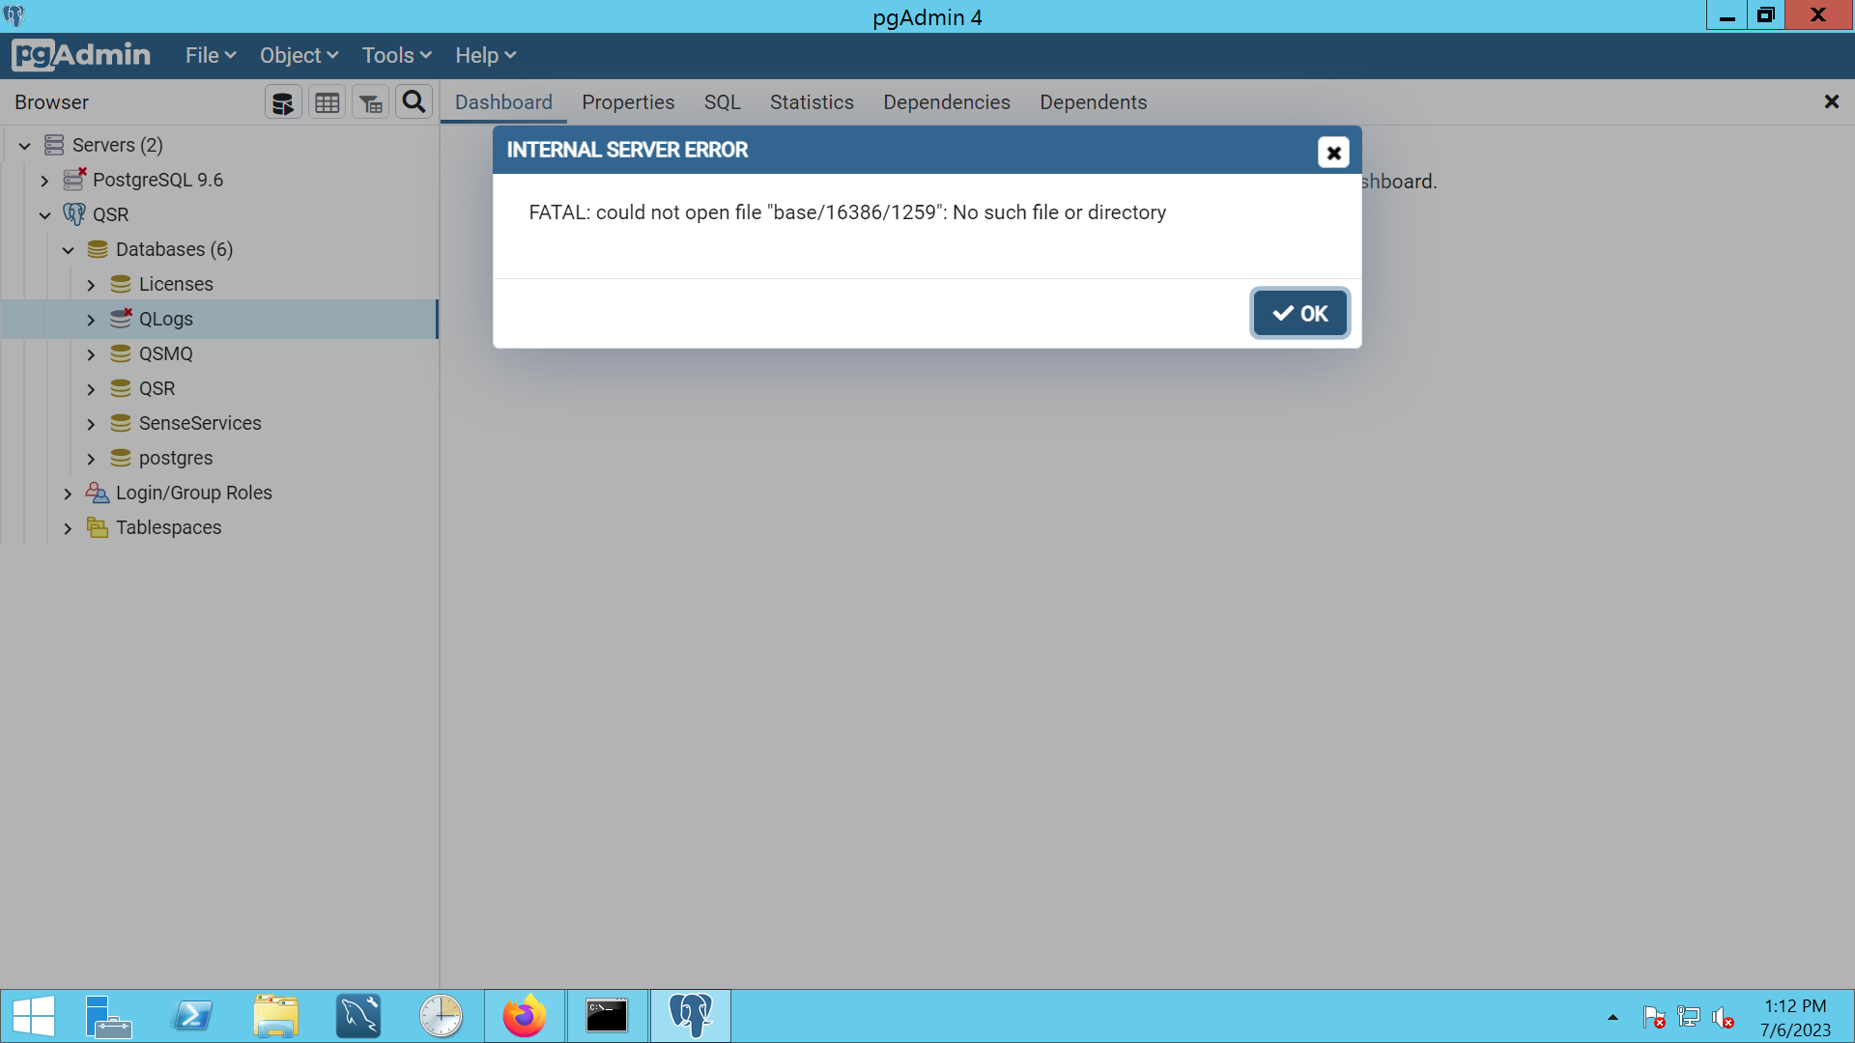
Task: Click the Search Objects magnifier icon
Action: click(x=414, y=101)
